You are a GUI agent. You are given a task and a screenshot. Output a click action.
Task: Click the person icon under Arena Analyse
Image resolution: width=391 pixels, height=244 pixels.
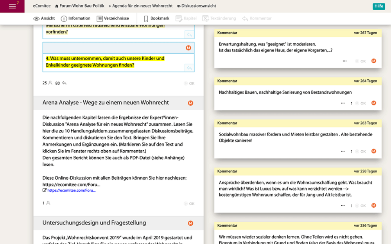click(48, 203)
